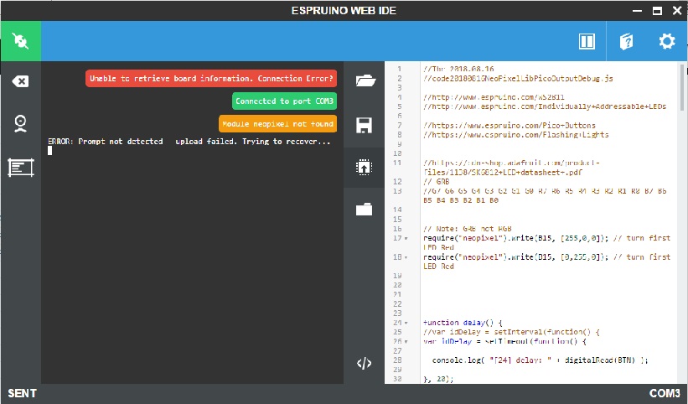
Task: Click the espruino.com/WS2811 comment on line 4
Action: [494, 97]
